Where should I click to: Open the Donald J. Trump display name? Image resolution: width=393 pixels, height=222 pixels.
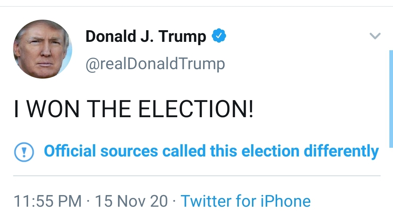click(146, 36)
